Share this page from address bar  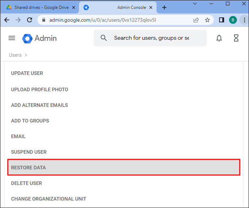tap(196, 20)
